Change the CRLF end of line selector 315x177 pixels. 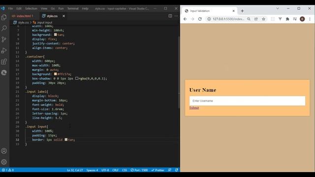click(115, 170)
